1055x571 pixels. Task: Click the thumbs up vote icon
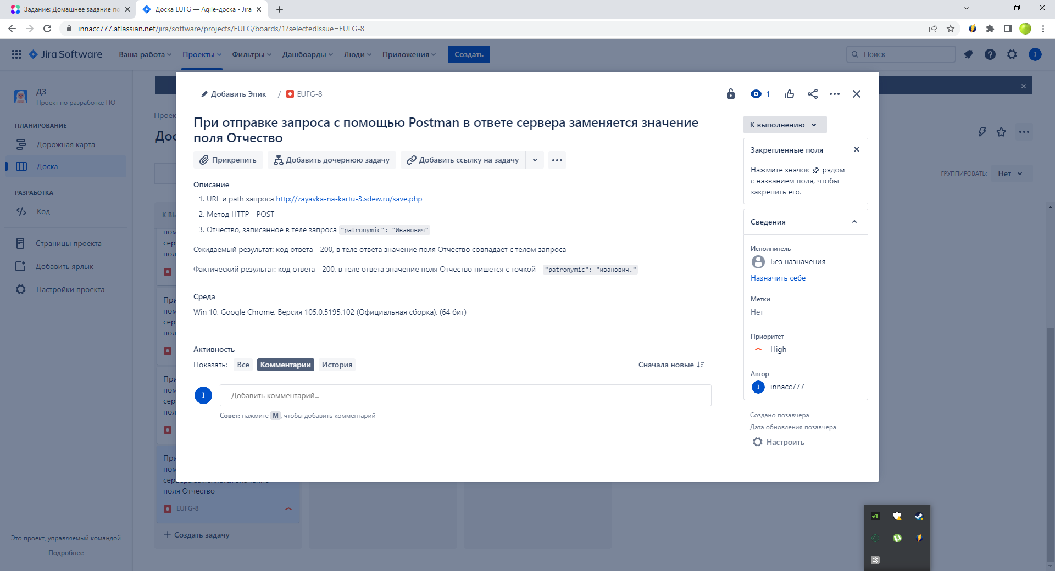click(x=790, y=94)
